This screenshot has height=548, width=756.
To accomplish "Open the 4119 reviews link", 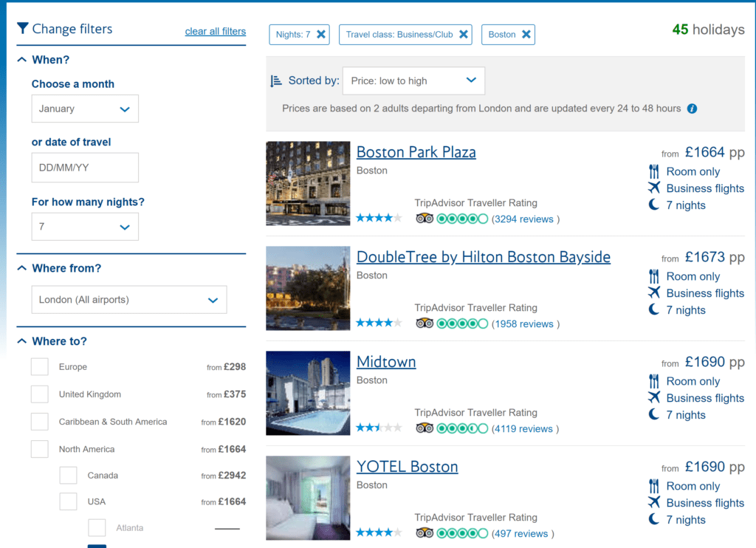I will point(522,429).
